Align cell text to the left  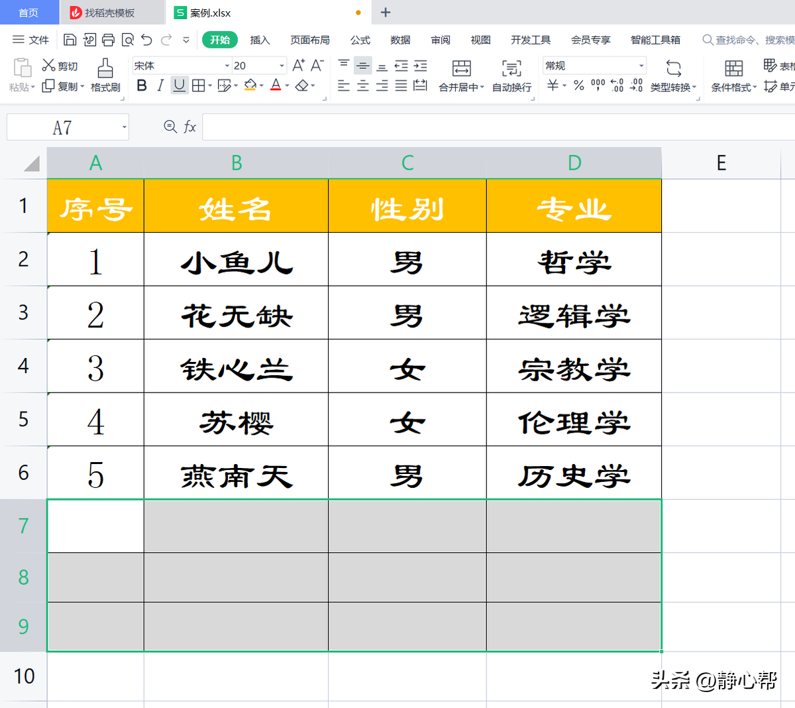[344, 86]
